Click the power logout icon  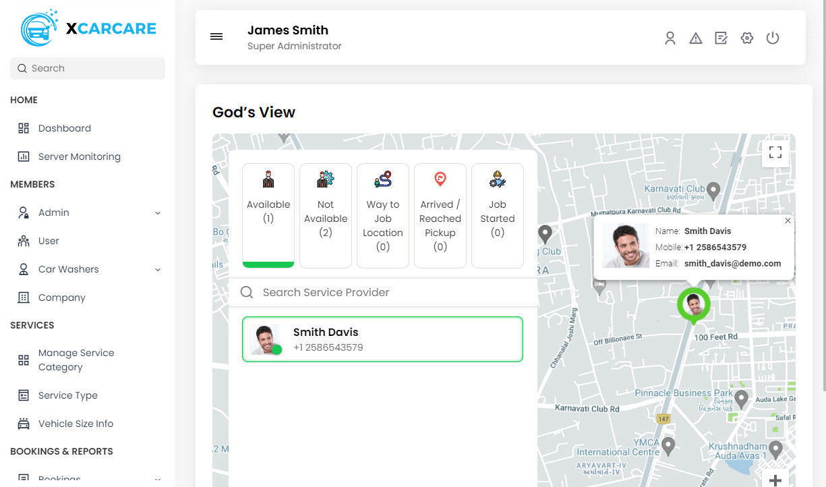coord(773,38)
